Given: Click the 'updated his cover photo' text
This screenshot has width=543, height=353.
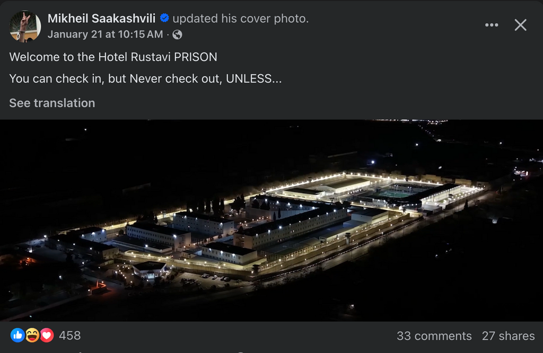Looking at the screenshot, I should point(240,19).
